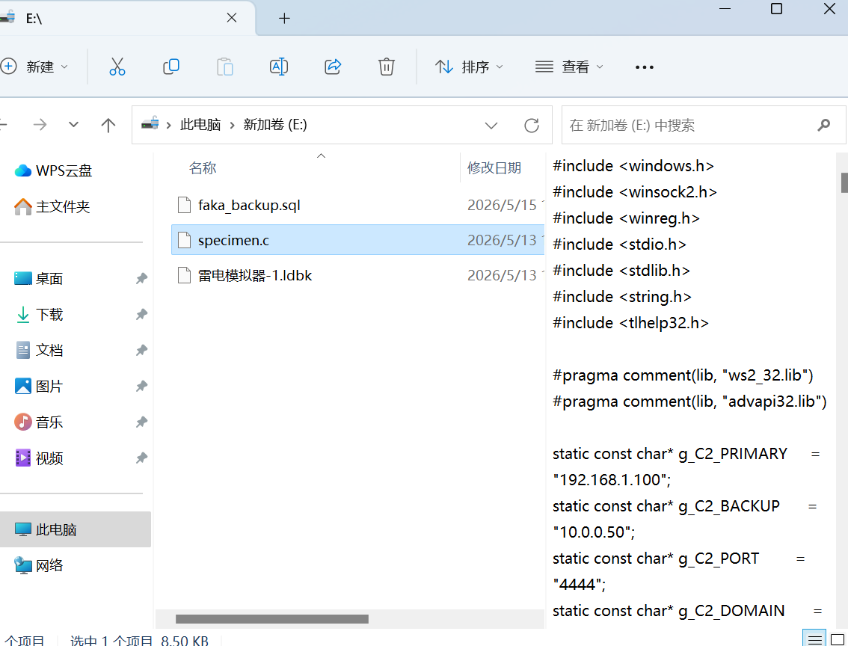Image resolution: width=848 pixels, height=646 pixels.
Task: Click the Rename icon
Action: [x=278, y=67]
